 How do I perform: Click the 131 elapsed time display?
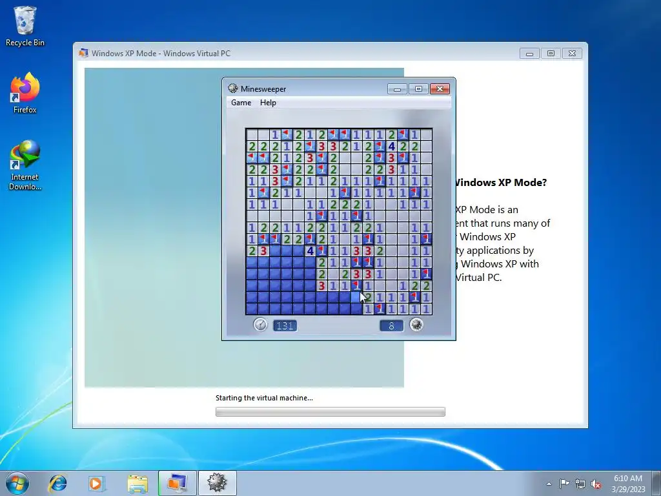pos(285,325)
